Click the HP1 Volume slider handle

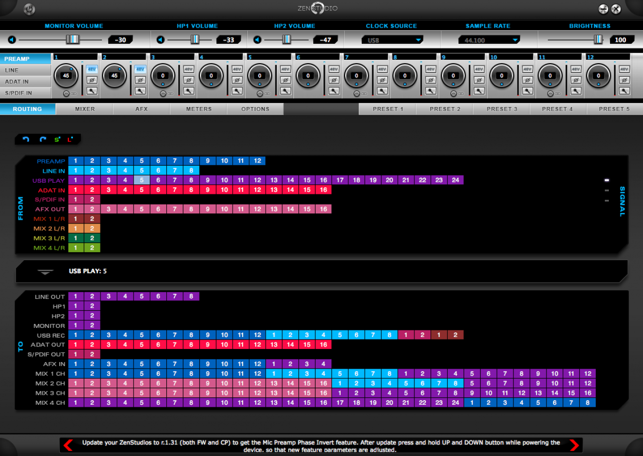tap(195, 40)
